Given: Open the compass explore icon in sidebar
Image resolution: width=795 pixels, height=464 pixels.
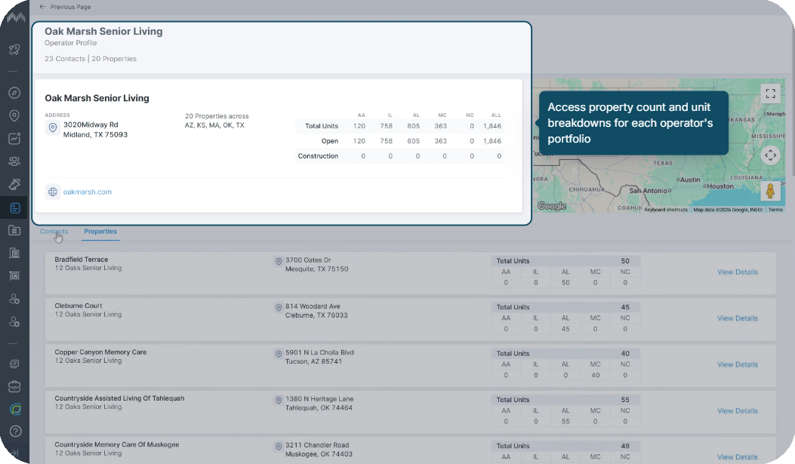Looking at the screenshot, I should pos(14,93).
